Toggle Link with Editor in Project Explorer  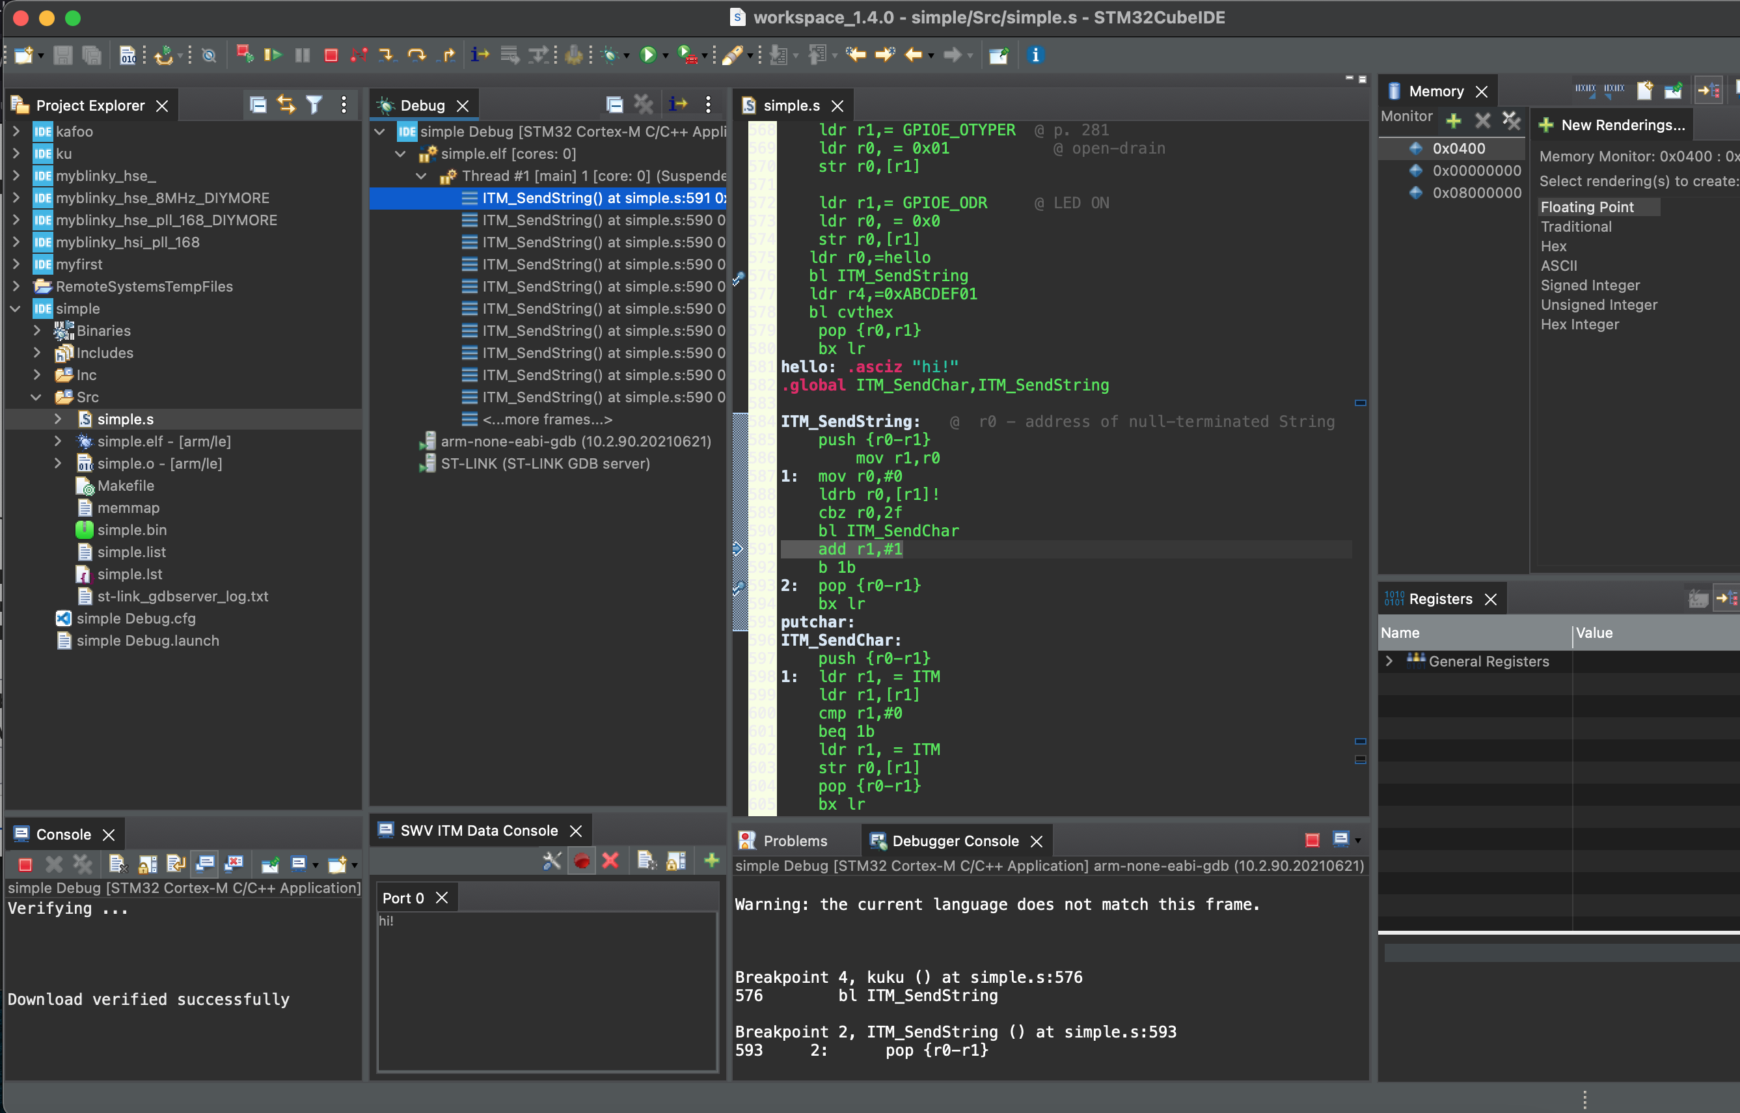[x=286, y=105]
